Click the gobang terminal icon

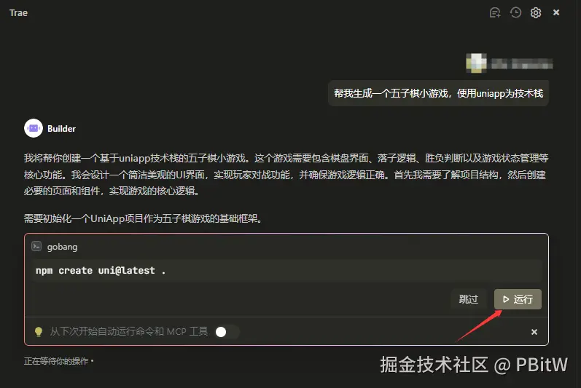(36, 246)
